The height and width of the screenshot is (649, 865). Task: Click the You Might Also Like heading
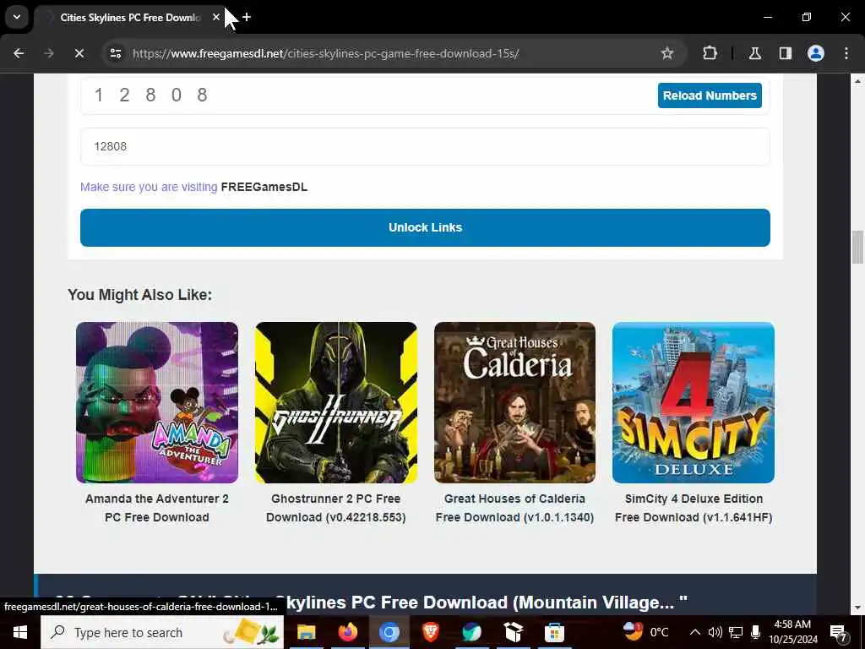[139, 295]
